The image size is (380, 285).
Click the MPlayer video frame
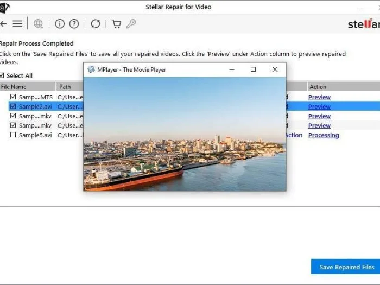185,134
